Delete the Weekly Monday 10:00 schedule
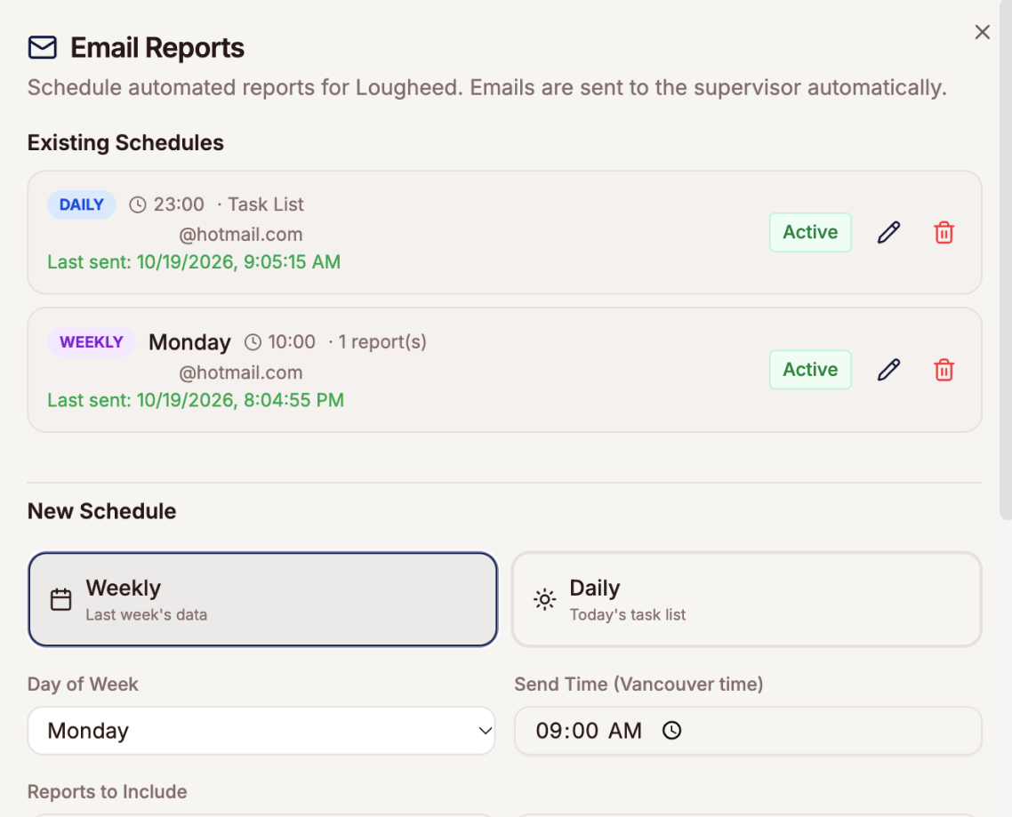This screenshot has width=1012, height=817. [944, 370]
